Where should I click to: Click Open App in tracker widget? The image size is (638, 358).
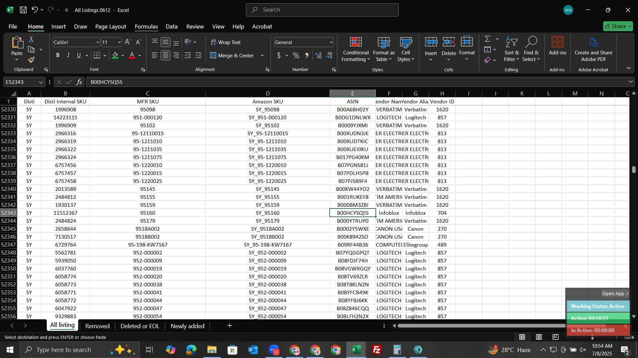click(615, 294)
